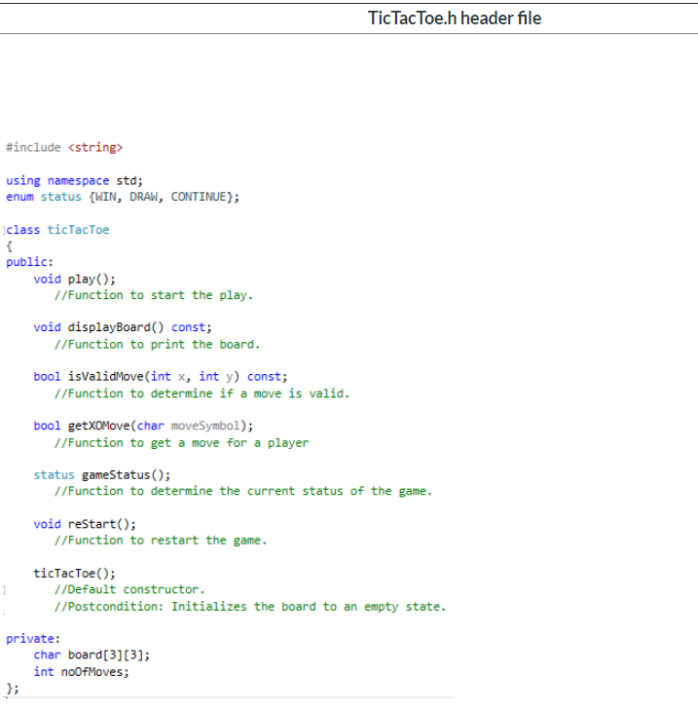The width and height of the screenshot is (698, 711).
Task: Click the 'void play();' declaration
Action: click(x=74, y=279)
